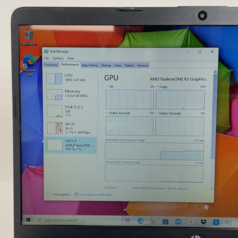Switch to the App history tab
The image size is (238, 238).
point(90,65)
